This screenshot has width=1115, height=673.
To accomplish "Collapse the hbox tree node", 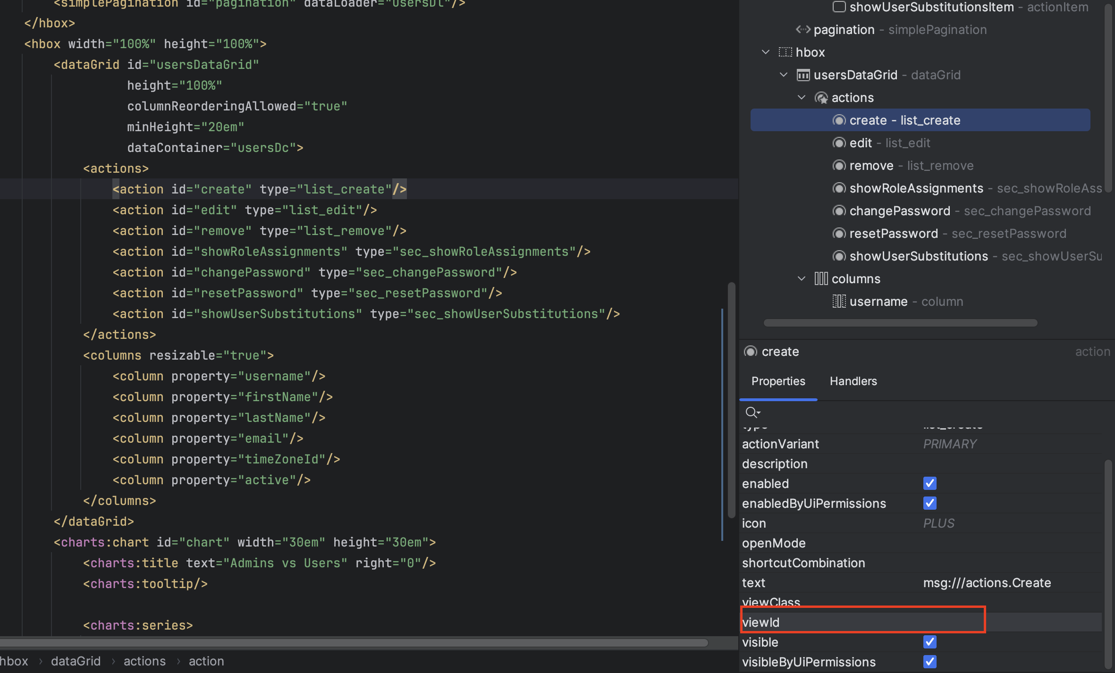I will click(x=766, y=52).
